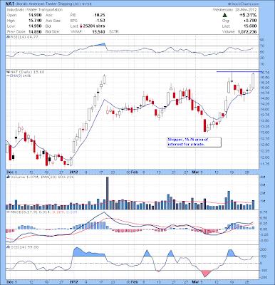The height and width of the screenshot is (285, 275).
Task: Click the High price value 15.740
Action: (x=35, y=21)
